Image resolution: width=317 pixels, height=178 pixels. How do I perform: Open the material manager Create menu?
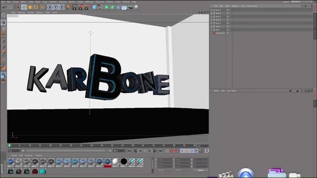14,155
